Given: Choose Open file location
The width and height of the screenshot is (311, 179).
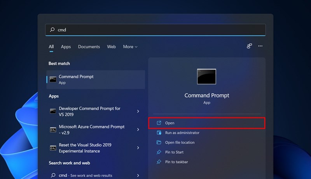Looking at the screenshot, I should [x=207, y=142].
